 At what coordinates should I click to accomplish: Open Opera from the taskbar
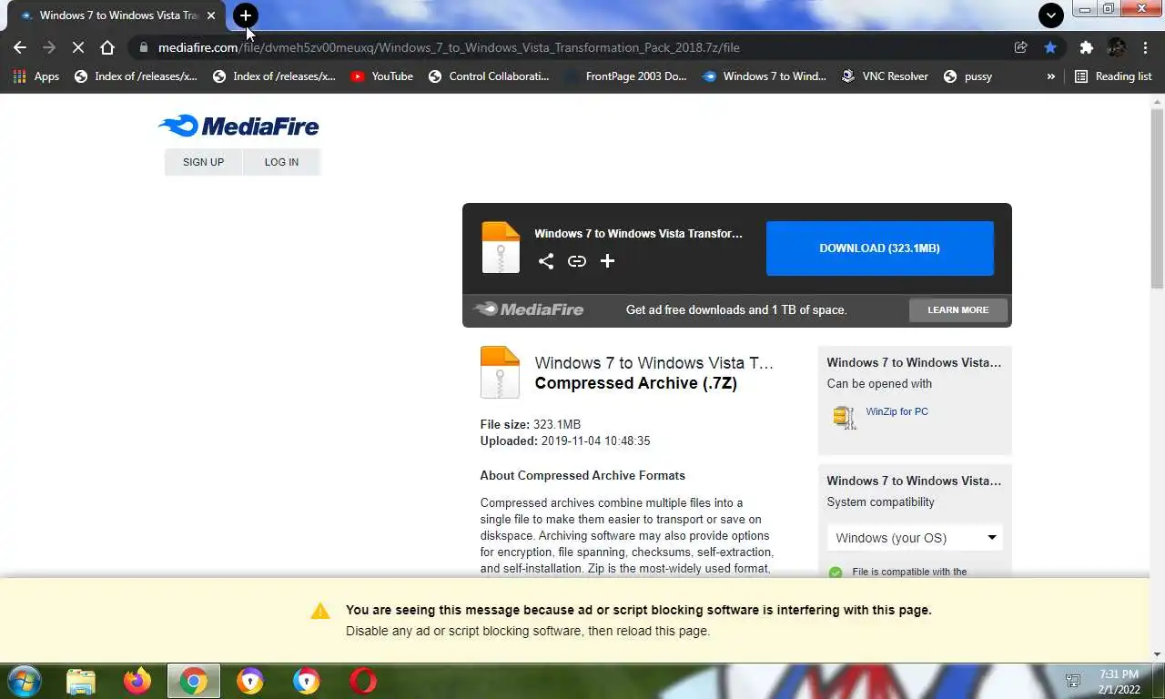click(363, 681)
